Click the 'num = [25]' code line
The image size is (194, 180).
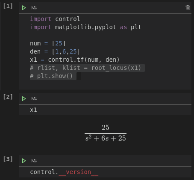click(x=48, y=43)
